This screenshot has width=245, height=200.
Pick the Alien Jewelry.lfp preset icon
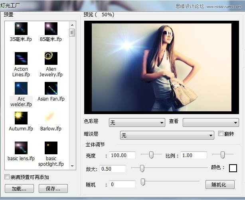[51, 58]
